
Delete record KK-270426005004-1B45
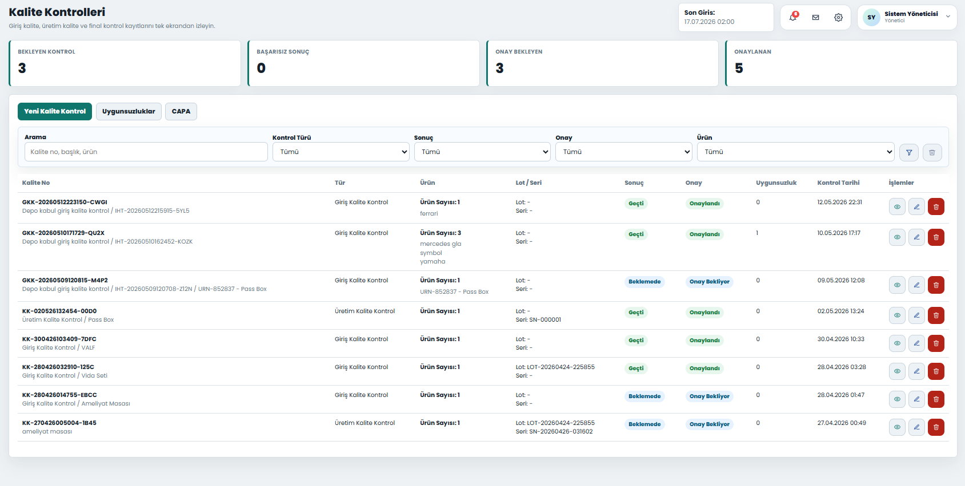936,427
